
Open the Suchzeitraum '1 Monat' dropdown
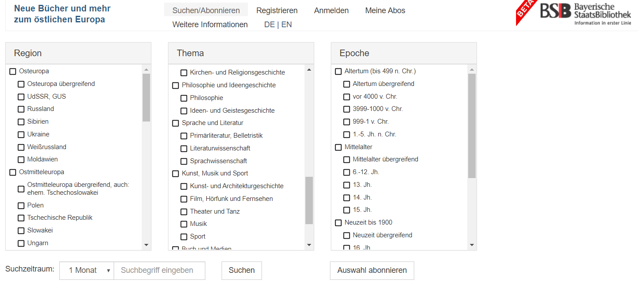point(87,271)
